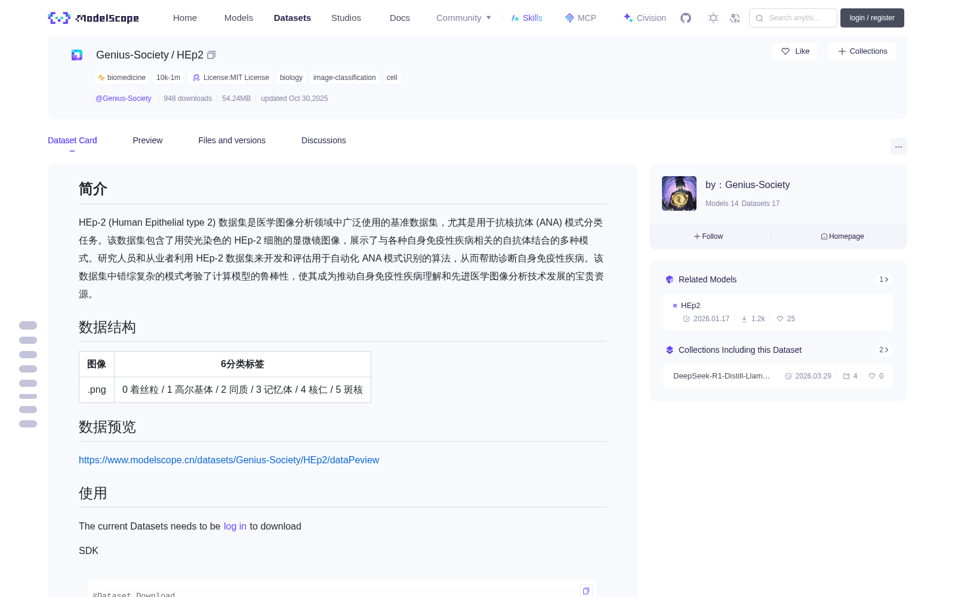This screenshot has width=955, height=597.
Task: Click the '6分类标签' table header
Action: (242, 364)
